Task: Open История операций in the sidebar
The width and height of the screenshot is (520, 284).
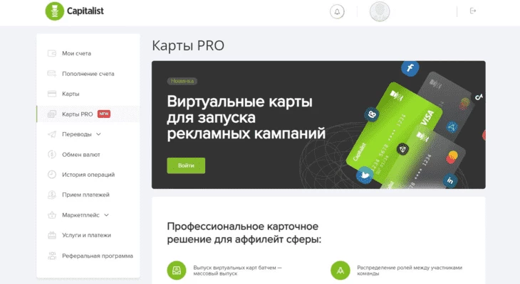Action: [x=88, y=175]
